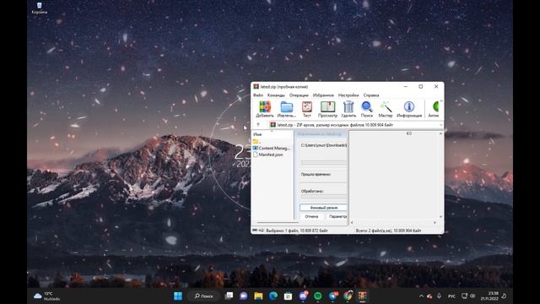Click the taskbar Поиск search box
Viewport: 540px width, 304px height.
pos(203,296)
